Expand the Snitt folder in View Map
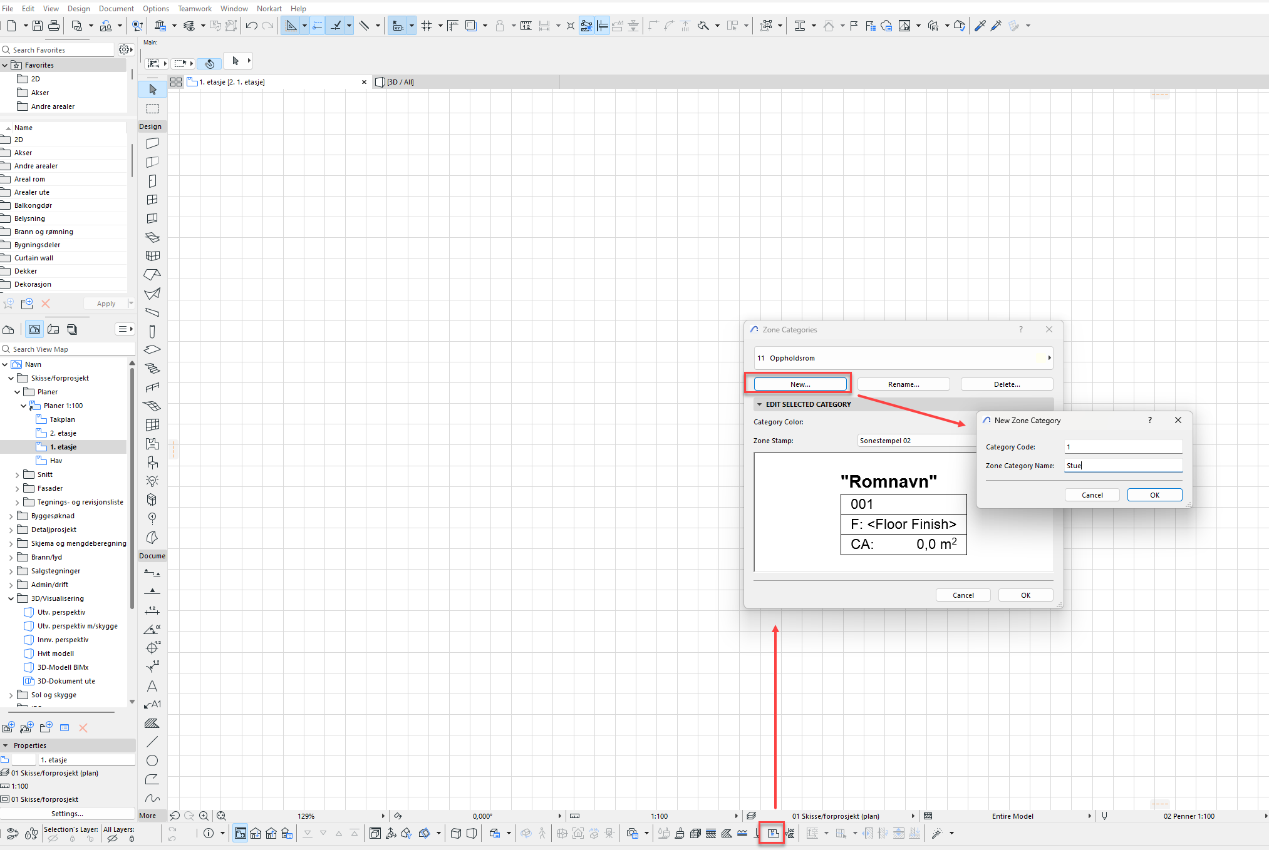Viewport: 1269px width, 850px height. pos(17,475)
